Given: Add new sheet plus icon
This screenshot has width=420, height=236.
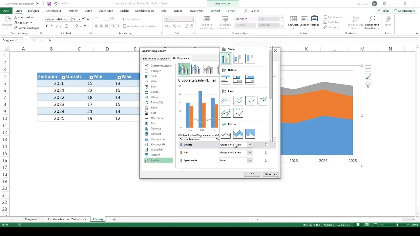Looking at the screenshot, I should pos(114,219).
